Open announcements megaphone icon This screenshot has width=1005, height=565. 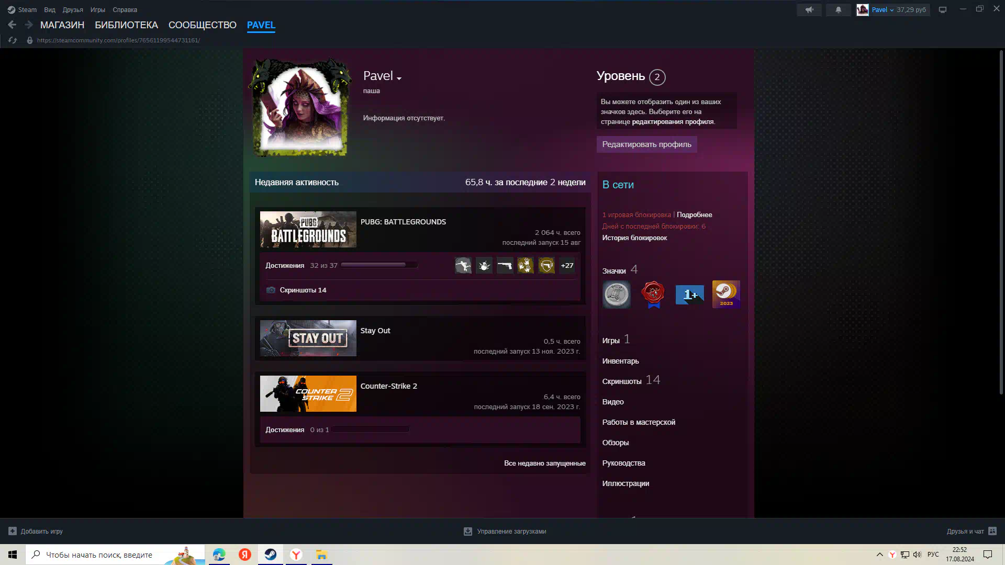click(x=809, y=9)
